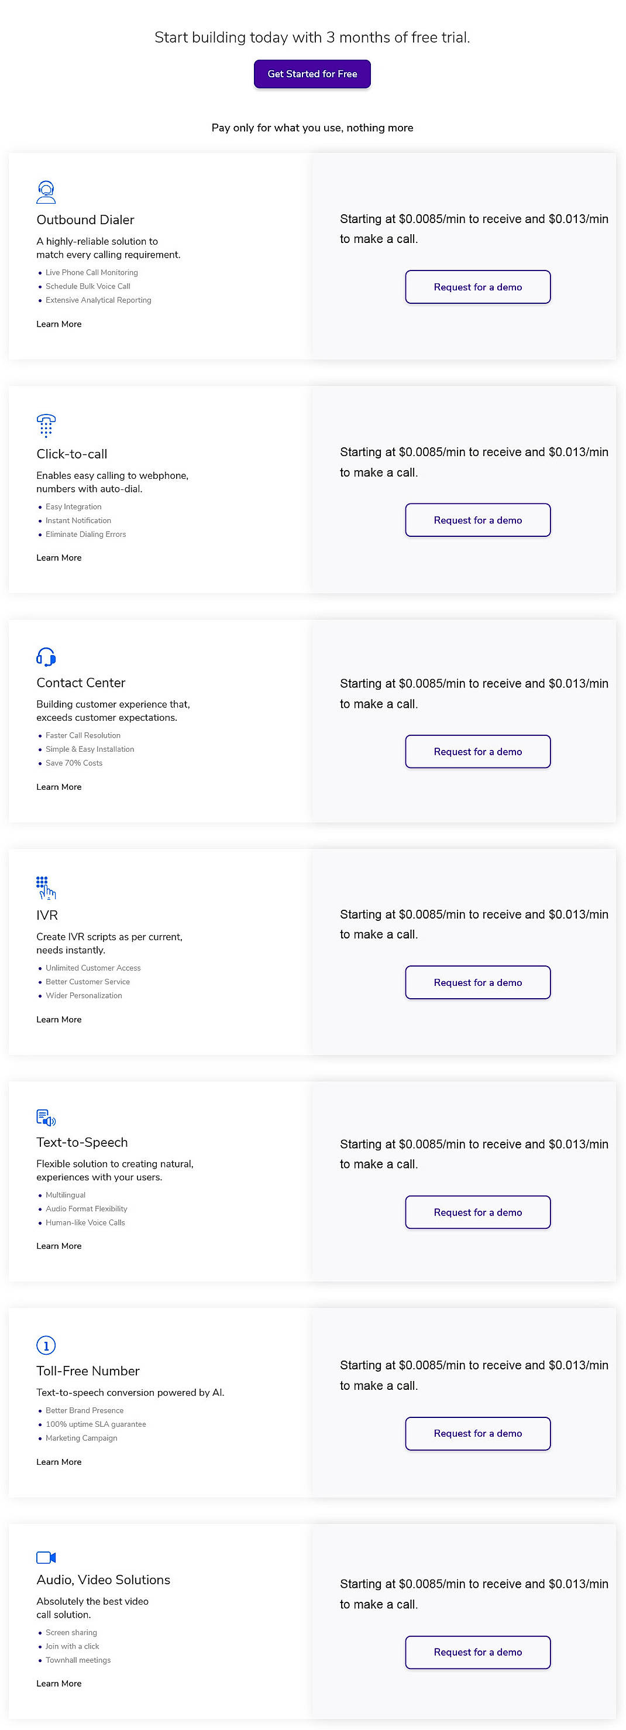Click the Easy Integration bullet

73,507
